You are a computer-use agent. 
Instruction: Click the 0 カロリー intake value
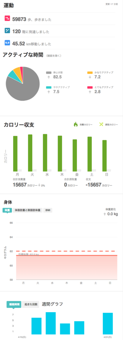[x=71, y=185]
